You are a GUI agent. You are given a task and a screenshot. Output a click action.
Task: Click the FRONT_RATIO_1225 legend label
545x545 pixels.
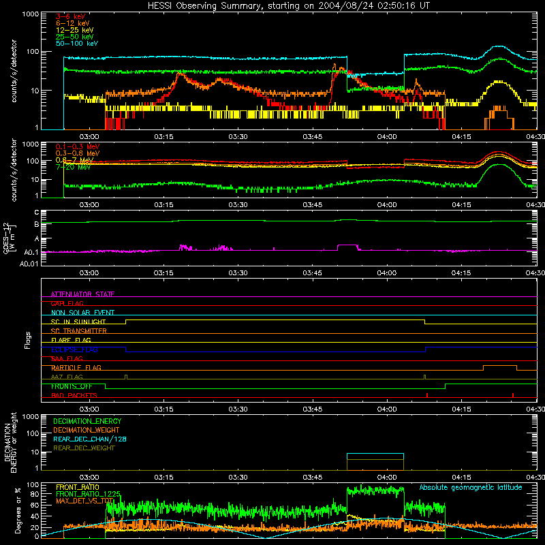(89, 494)
